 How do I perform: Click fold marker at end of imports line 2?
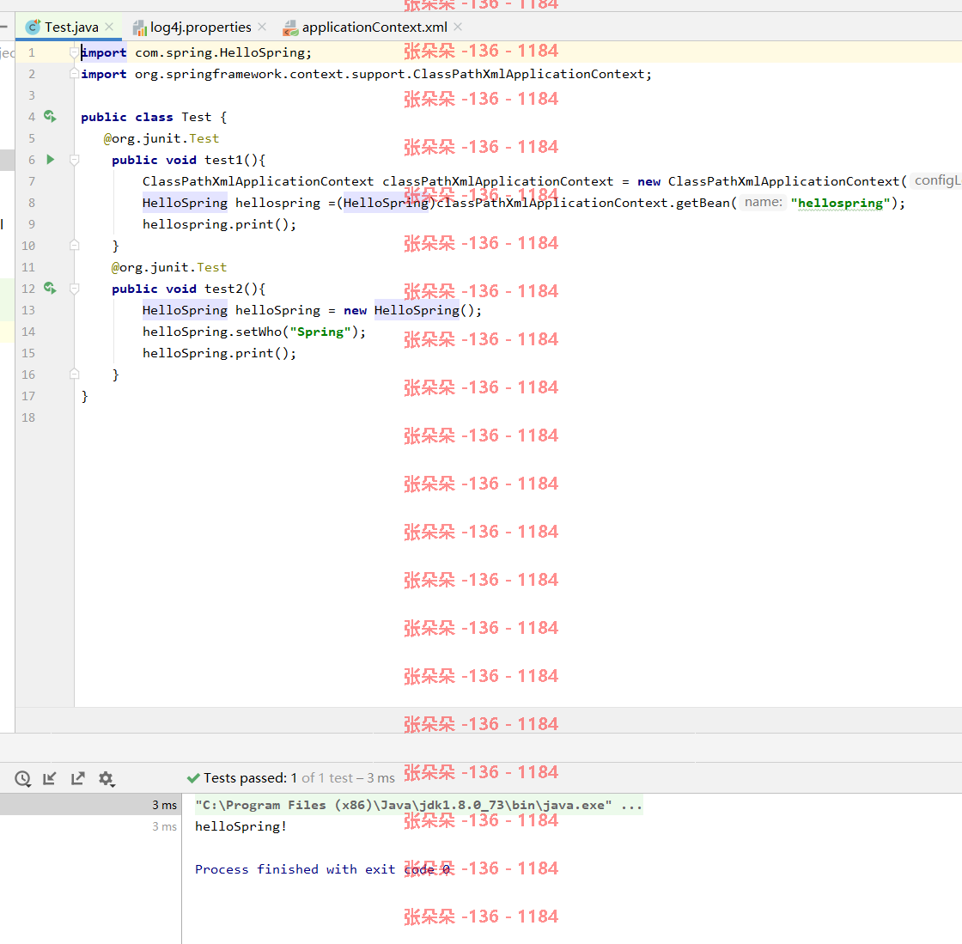pos(74,74)
